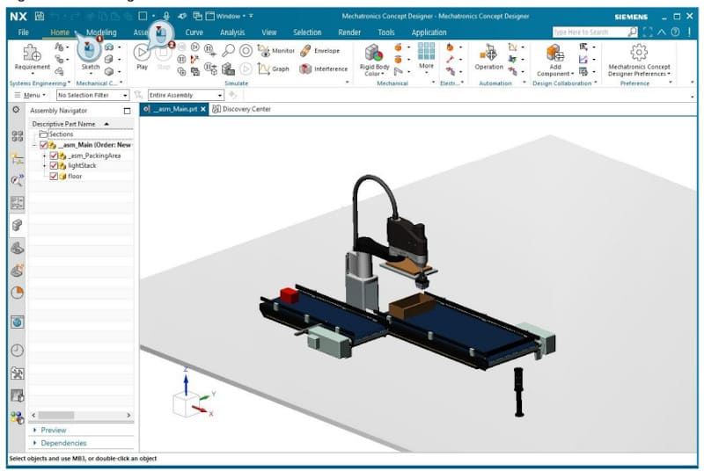This screenshot has height=471, width=704.
Task: Open the No Selection Filter dropdown
Action: point(92,95)
